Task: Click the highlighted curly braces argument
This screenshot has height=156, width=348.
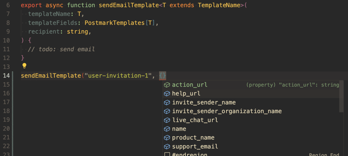Action: pyautogui.click(x=163, y=76)
